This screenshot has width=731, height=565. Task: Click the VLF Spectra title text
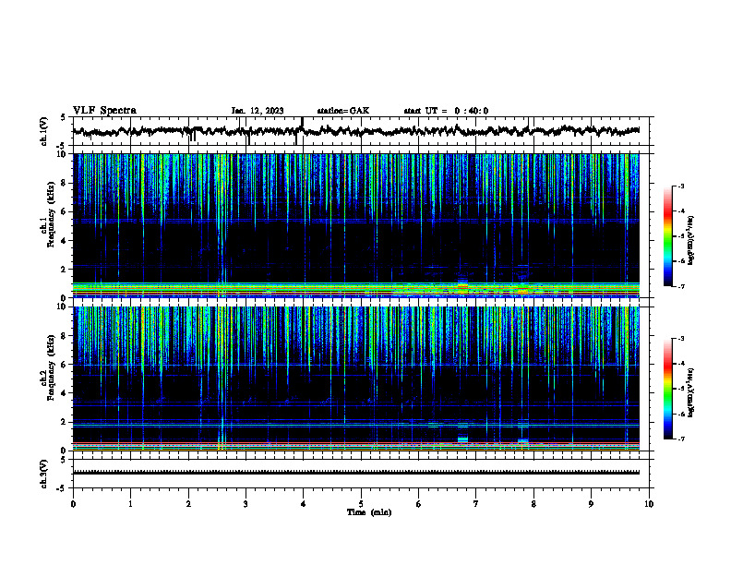(x=104, y=111)
